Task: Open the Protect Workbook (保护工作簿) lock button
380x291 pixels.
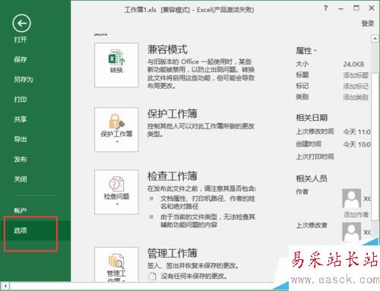Action: coord(116,129)
